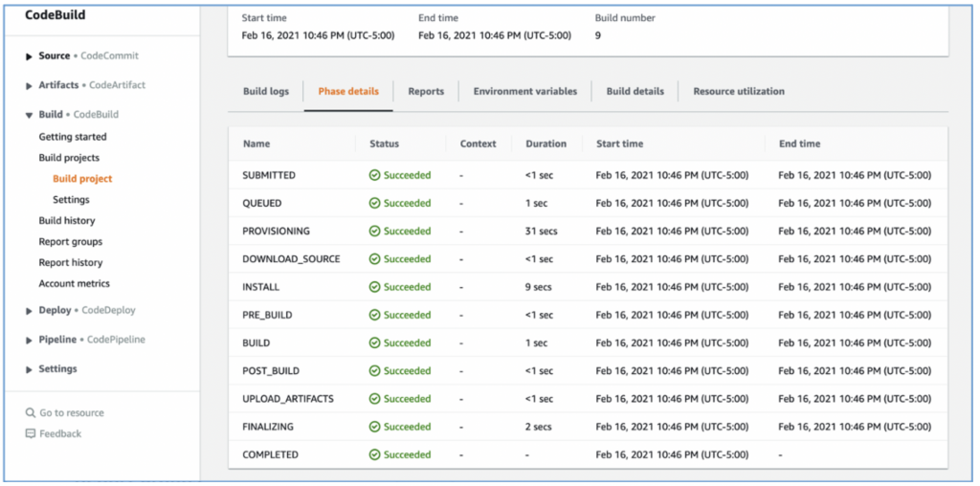Click the POST_BUILD phase name
This screenshot has width=980, height=486.
pos(271,371)
